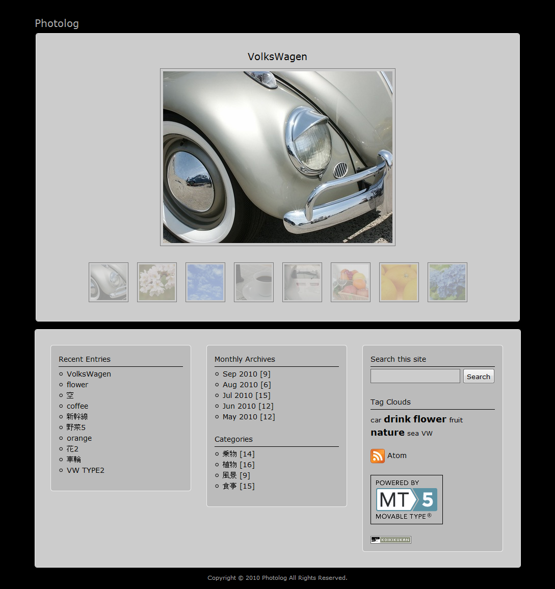
Task: Select the blue sky thumbnail
Action: click(205, 282)
